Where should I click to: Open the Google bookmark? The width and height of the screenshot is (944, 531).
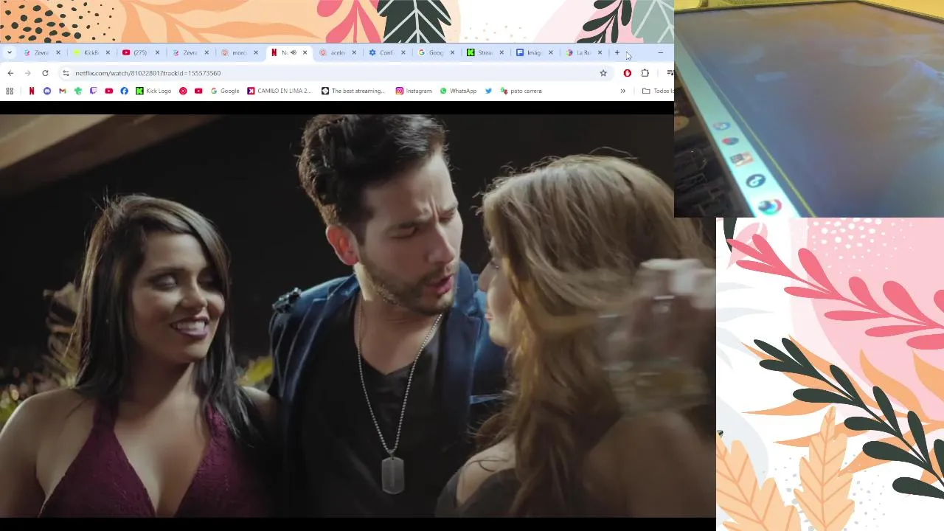225,91
